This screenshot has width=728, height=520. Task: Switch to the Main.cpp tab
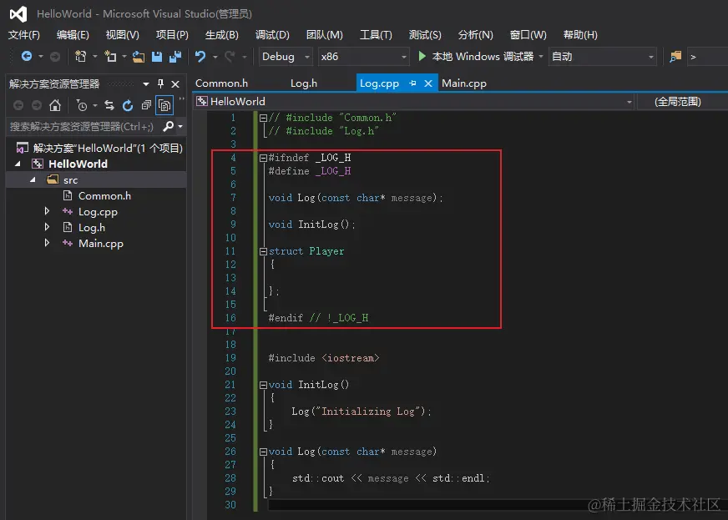tap(464, 83)
